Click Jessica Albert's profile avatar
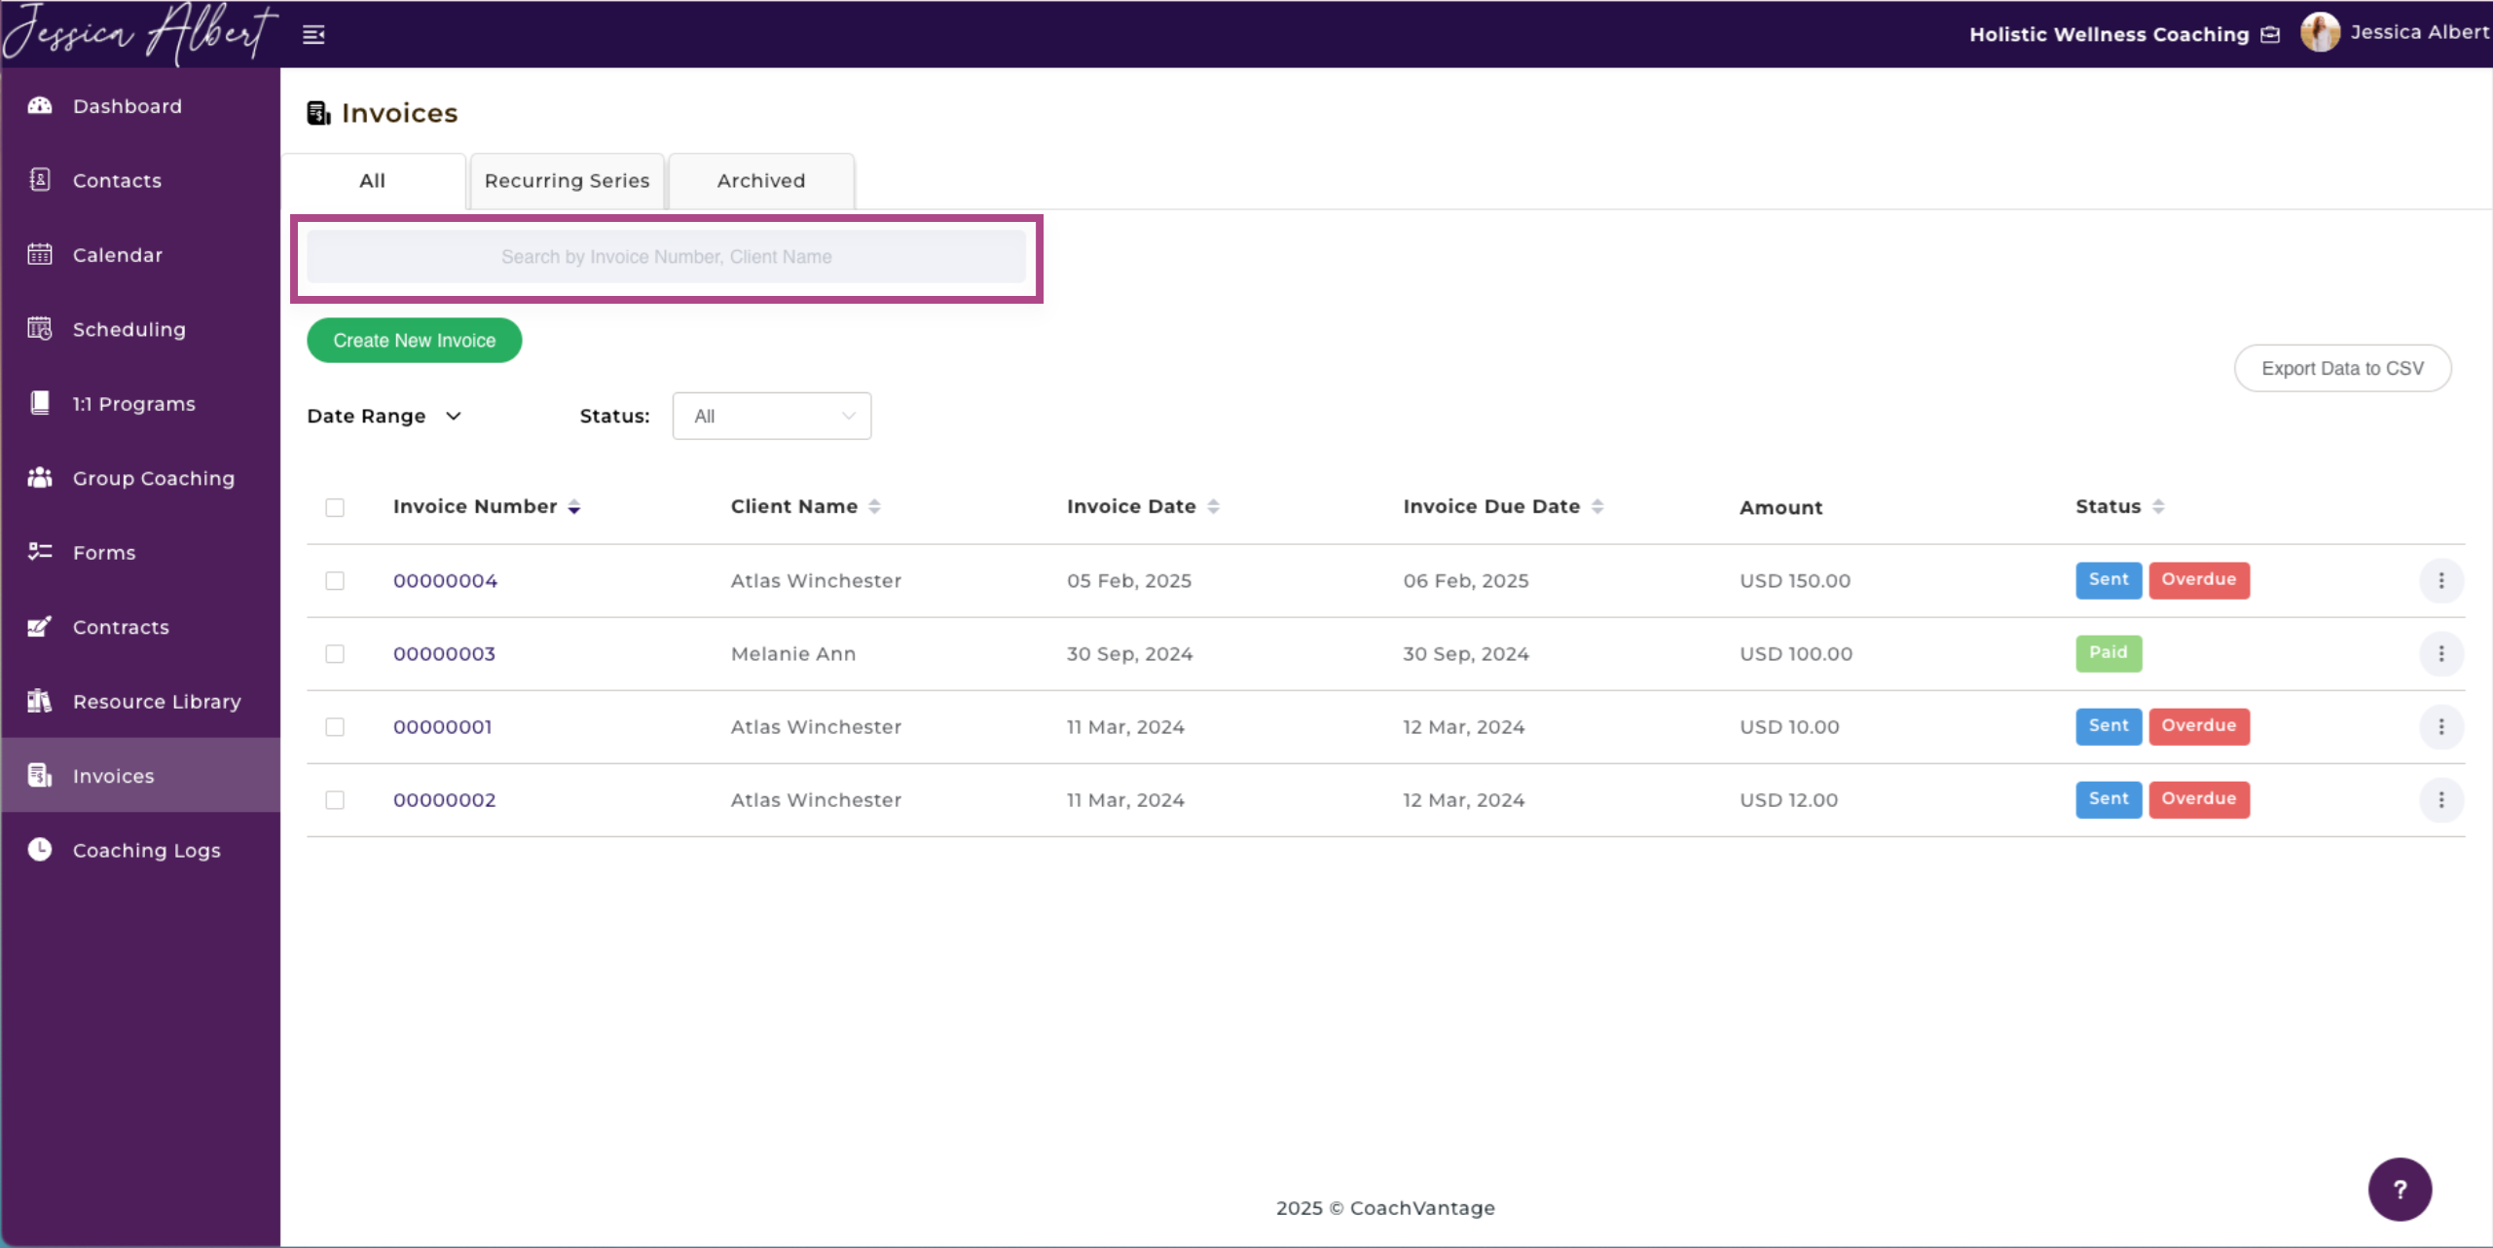This screenshot has height=1248, width=2493. coord(2321,32)
